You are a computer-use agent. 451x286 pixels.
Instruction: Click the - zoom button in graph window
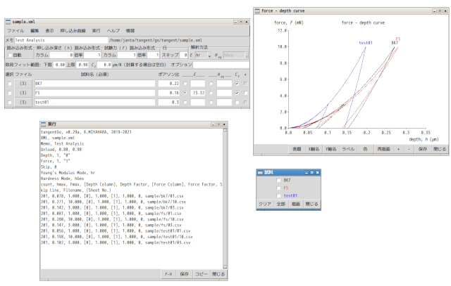tap(409, 149)
